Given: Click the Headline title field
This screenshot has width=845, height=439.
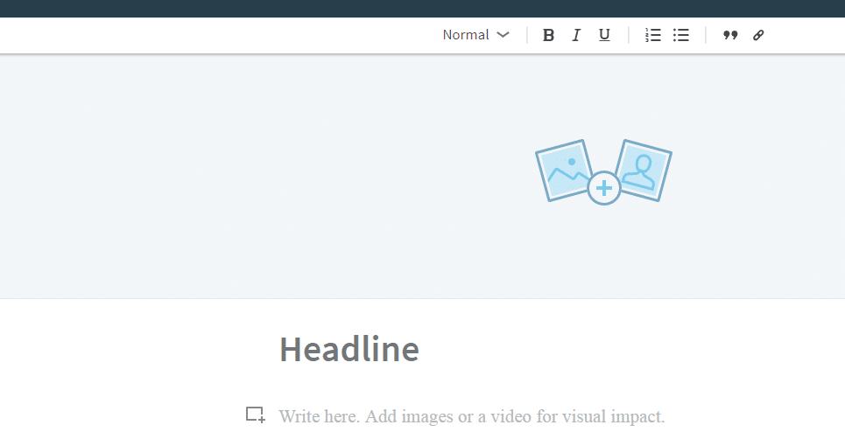Looking at the screenshot, I should point(349,349).
